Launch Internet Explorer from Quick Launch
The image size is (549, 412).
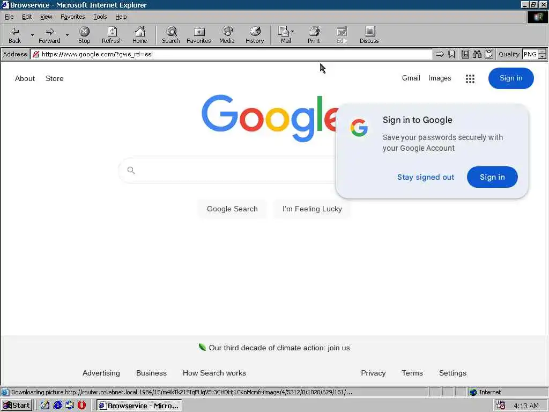click(x=57, y=406)
